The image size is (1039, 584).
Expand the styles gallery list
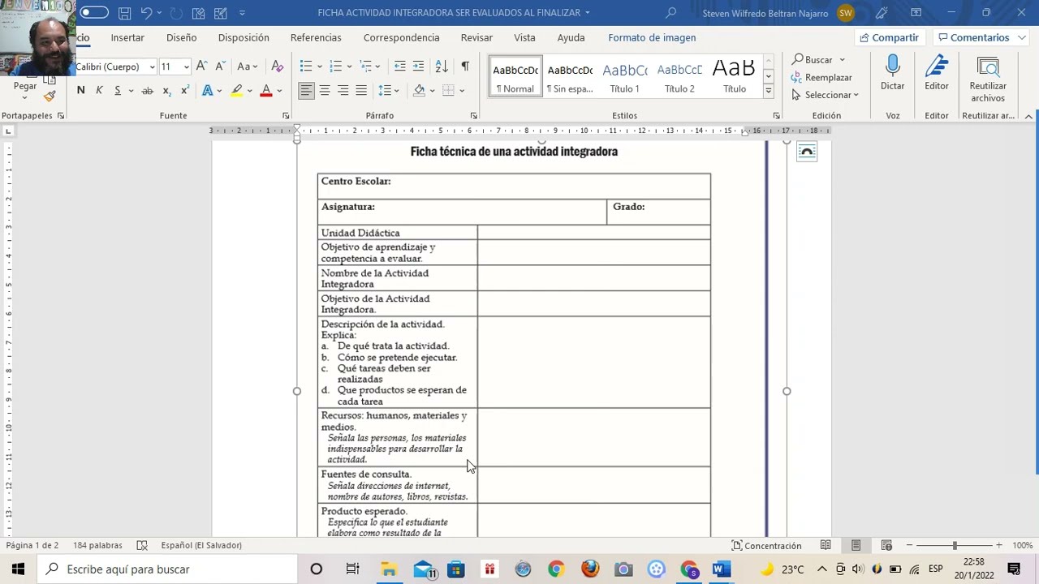(x=768, y=92)
